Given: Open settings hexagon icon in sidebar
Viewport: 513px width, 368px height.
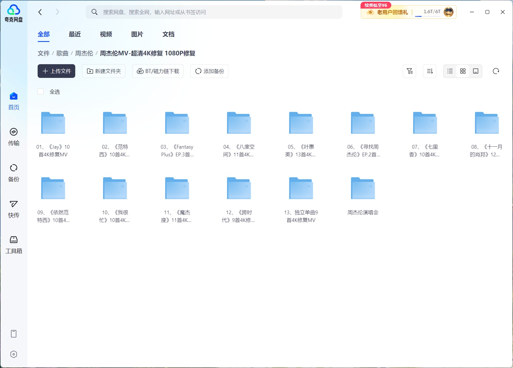Looking at the screenshot, I should [x=14, y=354].
